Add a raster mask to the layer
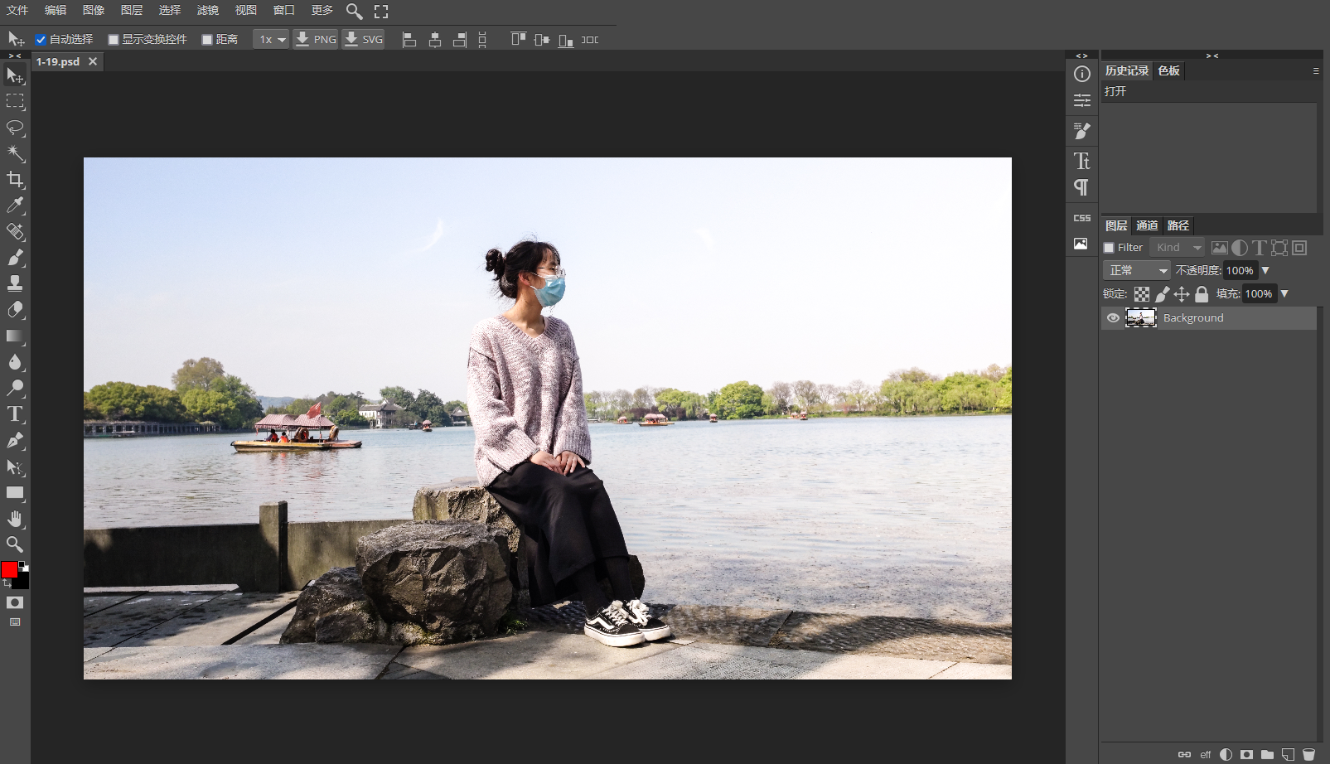Viewport: 1330px width, 764px height. click(x=1246, y=754)
